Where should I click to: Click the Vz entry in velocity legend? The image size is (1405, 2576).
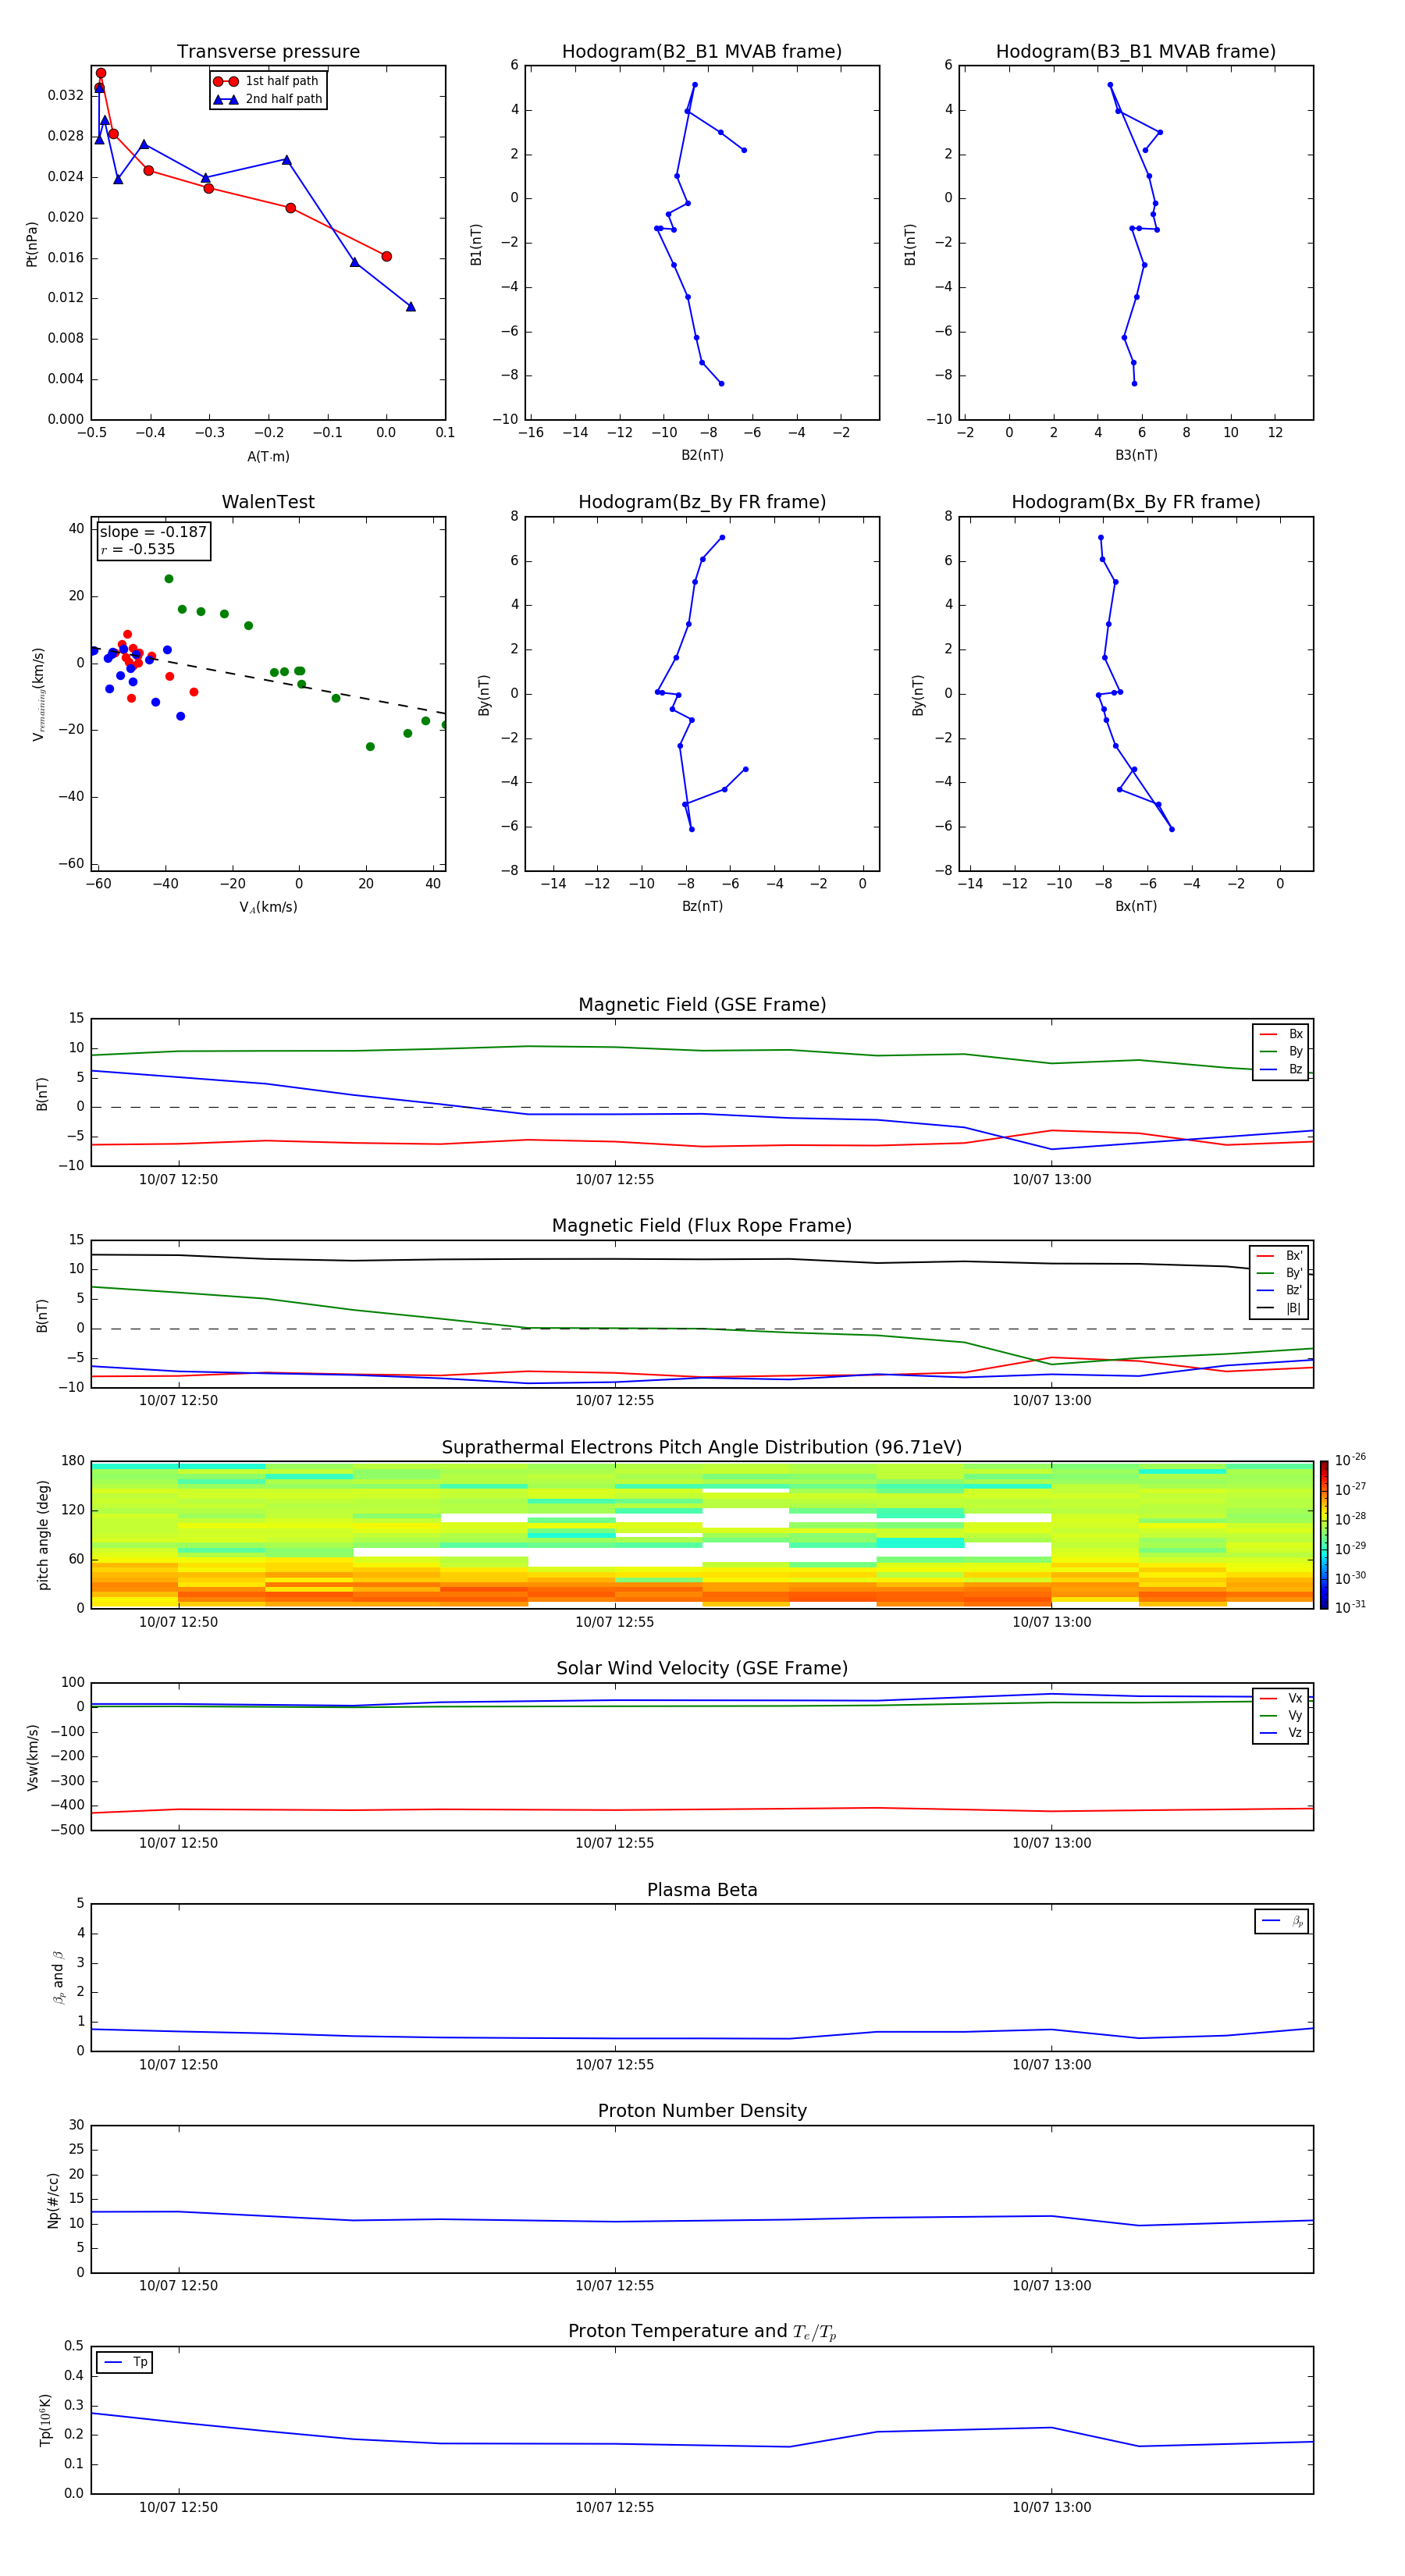[1281, 1733]
